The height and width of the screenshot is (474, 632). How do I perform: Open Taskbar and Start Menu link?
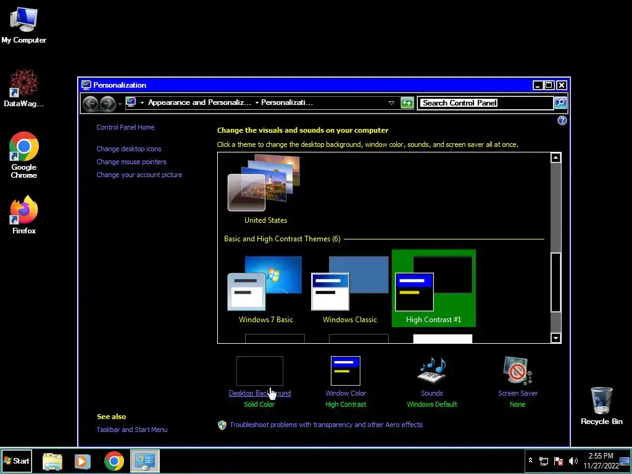click(132, 430)
